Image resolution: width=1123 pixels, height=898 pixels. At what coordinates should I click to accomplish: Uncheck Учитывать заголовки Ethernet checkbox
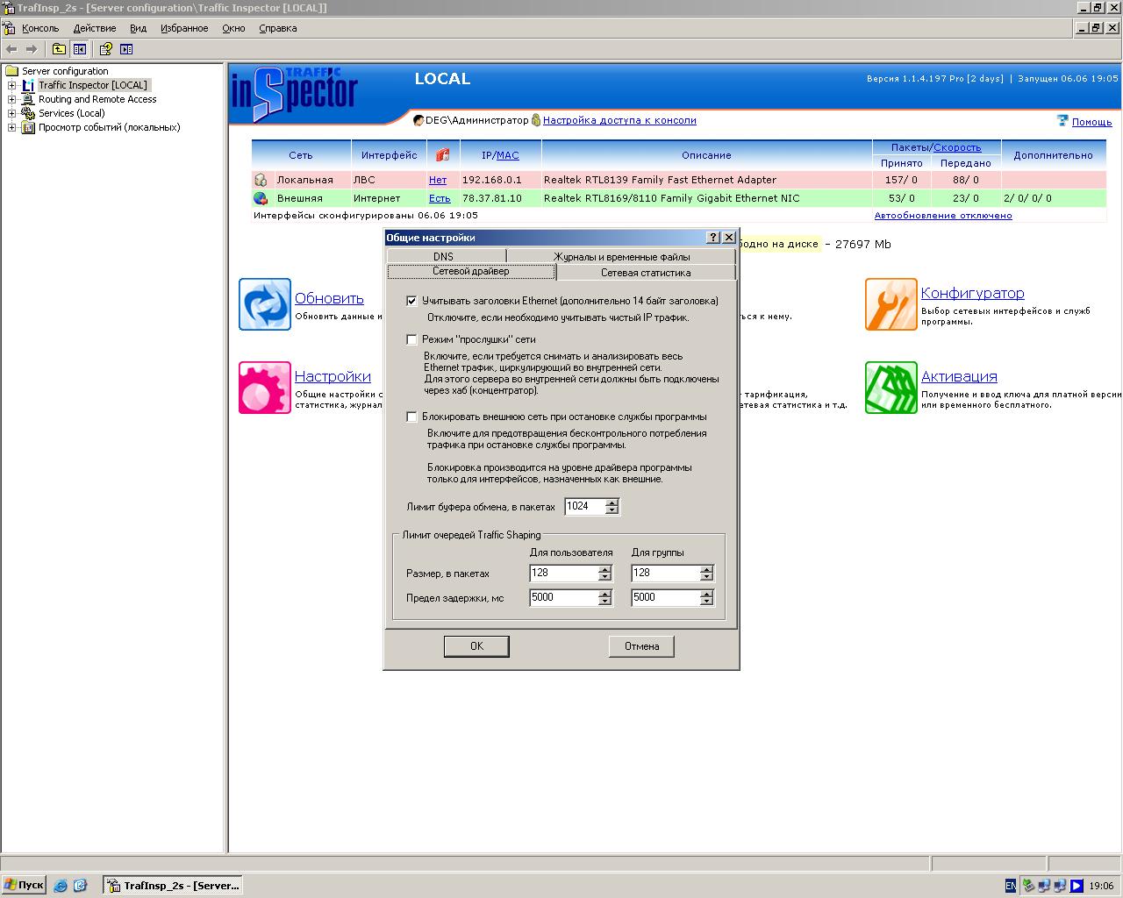(411, 301)
